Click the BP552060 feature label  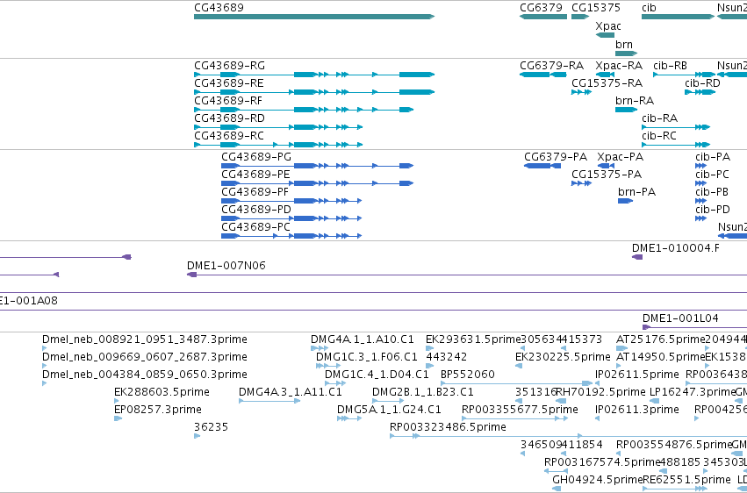(x=468, y=375)
